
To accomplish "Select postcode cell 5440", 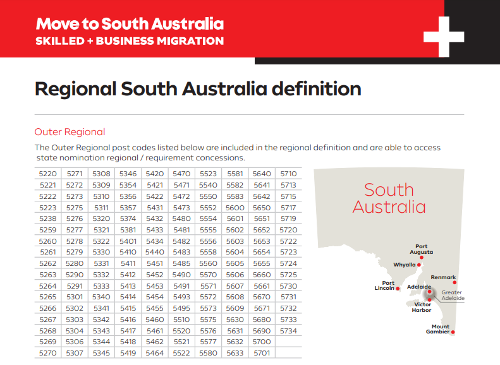I will (x=155, y=252).
